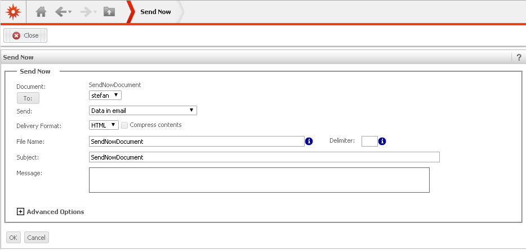526x250 pixels.
Task: Open the Delivery Format HTML dropdown
Action: click(x=104, y=125)
